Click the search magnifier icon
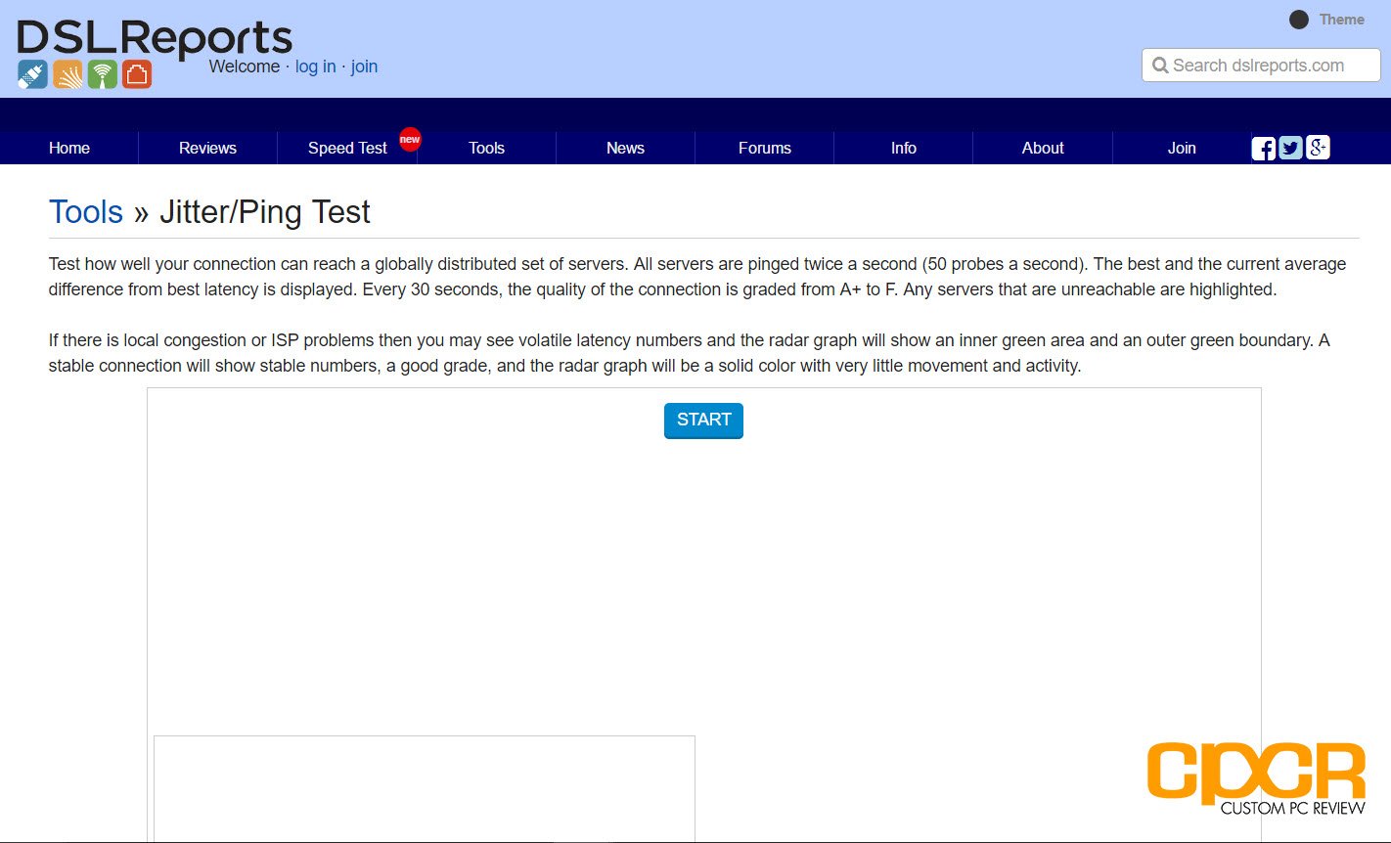 1161,66
